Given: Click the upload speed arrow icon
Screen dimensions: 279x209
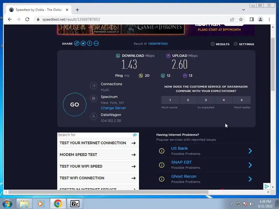Looking at the screenshot, I should point(168,56).
